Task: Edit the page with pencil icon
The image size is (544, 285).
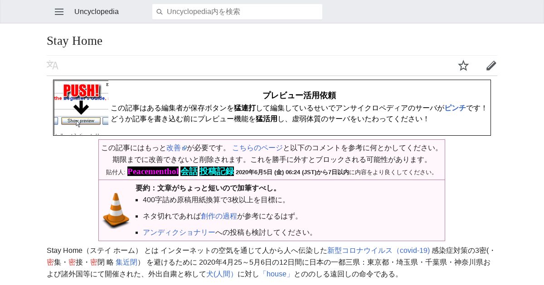Action: (491, 66)
